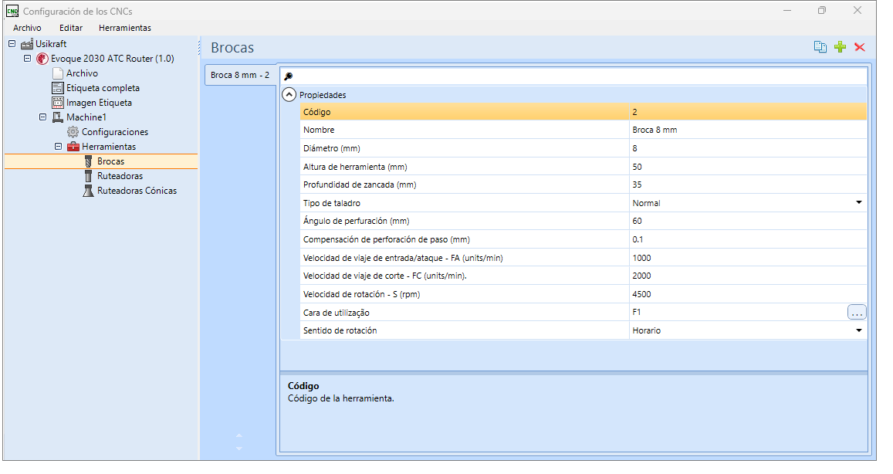Image resolution: width=893 pixels, height=474 pixels.
Task: Select Ruteadoras in the tree
Action: click(x=120, y=176)
